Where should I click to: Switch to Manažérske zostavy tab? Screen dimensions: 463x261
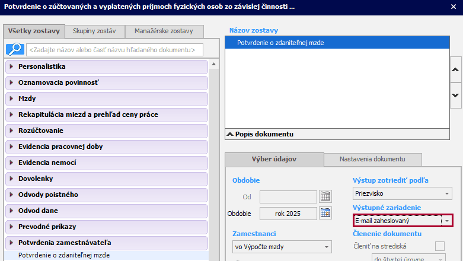165,31
